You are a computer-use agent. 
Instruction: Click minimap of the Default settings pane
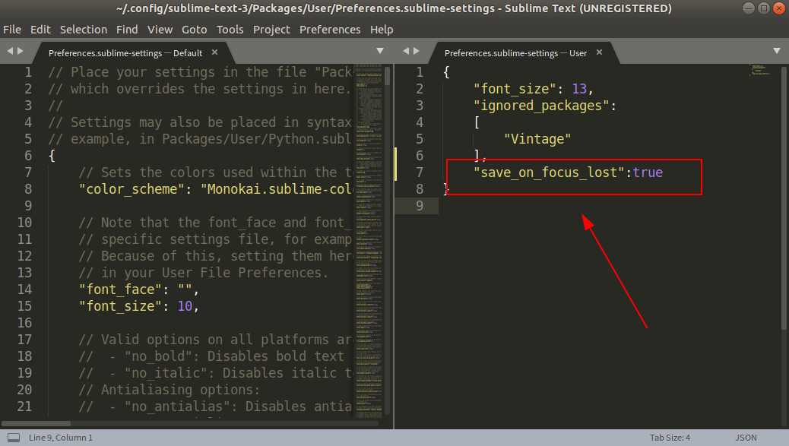[x=369, y=242]
